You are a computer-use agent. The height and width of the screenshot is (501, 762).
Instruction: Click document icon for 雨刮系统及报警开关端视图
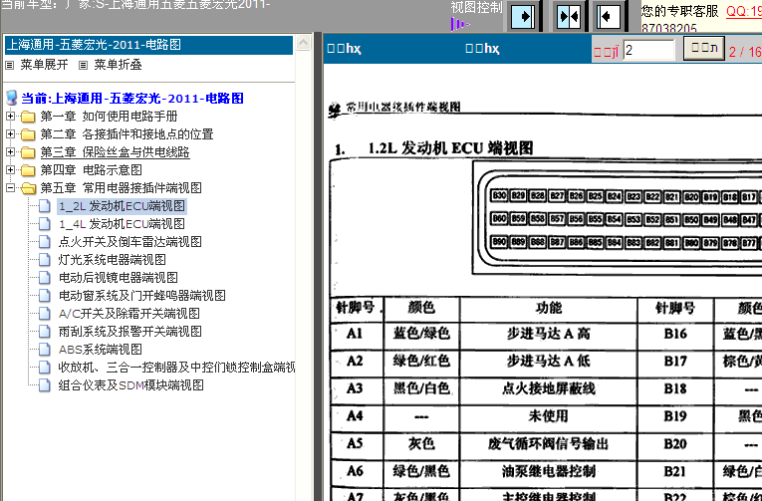(45, 332)
